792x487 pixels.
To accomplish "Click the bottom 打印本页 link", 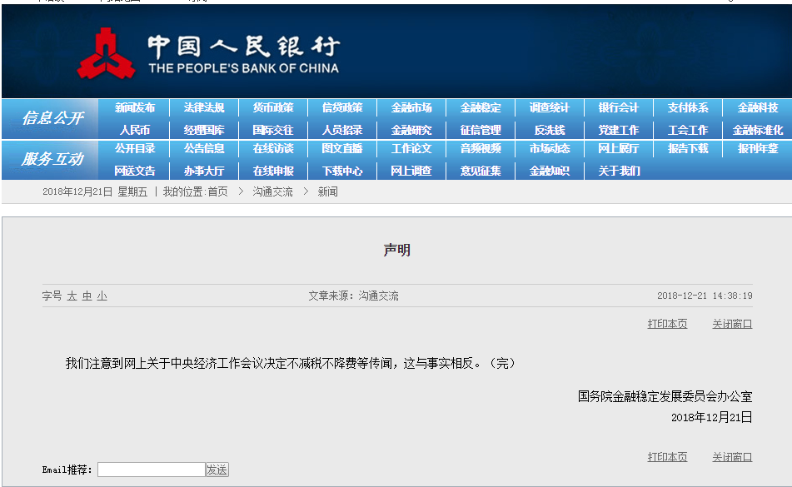I will pyautogui.click(x=667, y=457).
